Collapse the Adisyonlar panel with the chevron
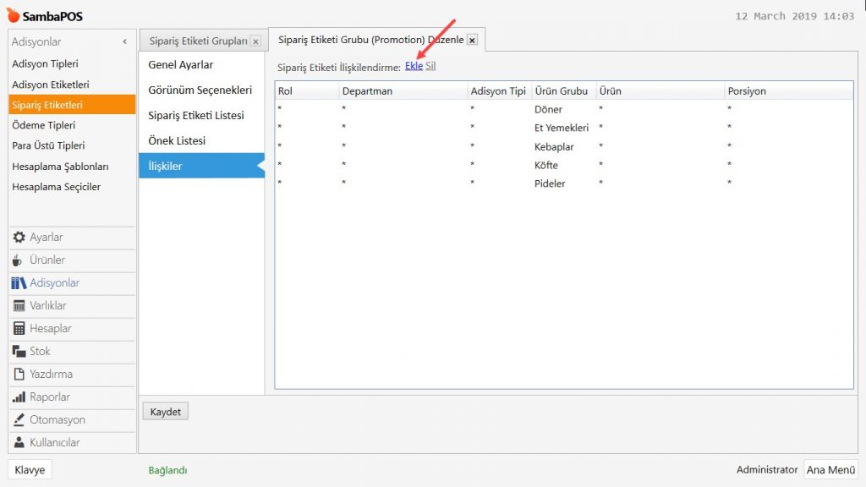 tap(125, 41)
